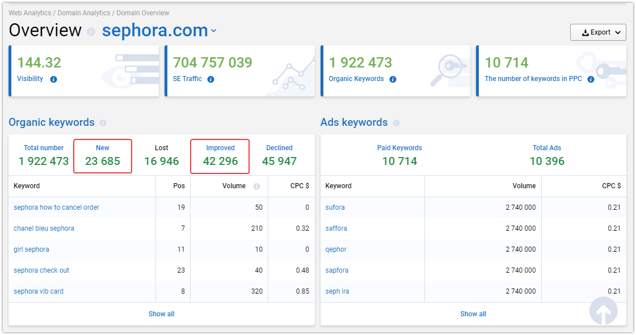Click info icon beside Ads keywords heading
Viewport: 636px width, 335px height.
[x=396, y=123]
